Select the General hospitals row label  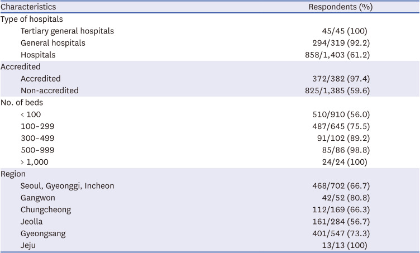point(52,43)
